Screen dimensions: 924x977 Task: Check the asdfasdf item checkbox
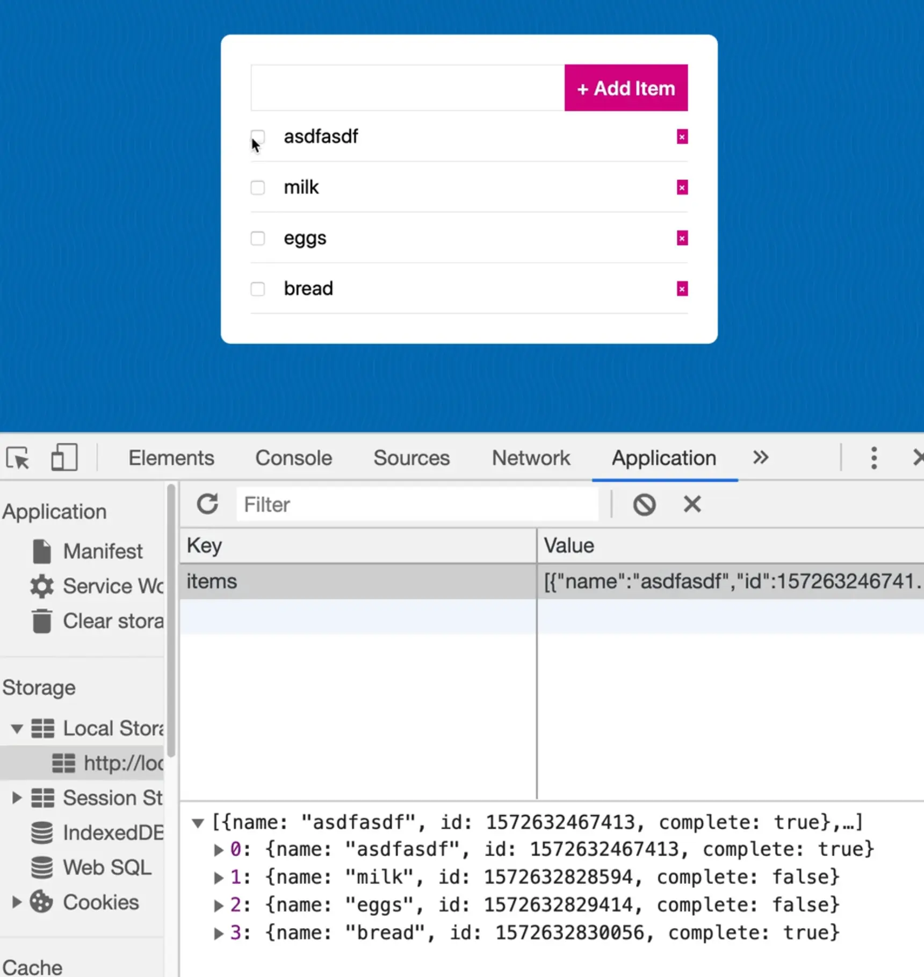click(x=258, y=137)
